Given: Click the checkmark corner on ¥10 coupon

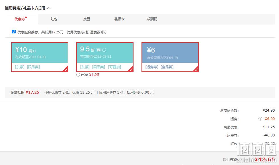Looking at the screenshot, I should point(66,69).
